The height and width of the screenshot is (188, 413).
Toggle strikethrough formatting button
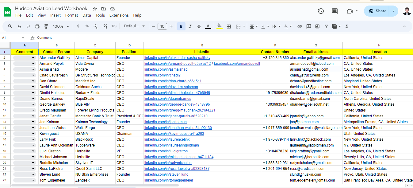click(199, 26)
